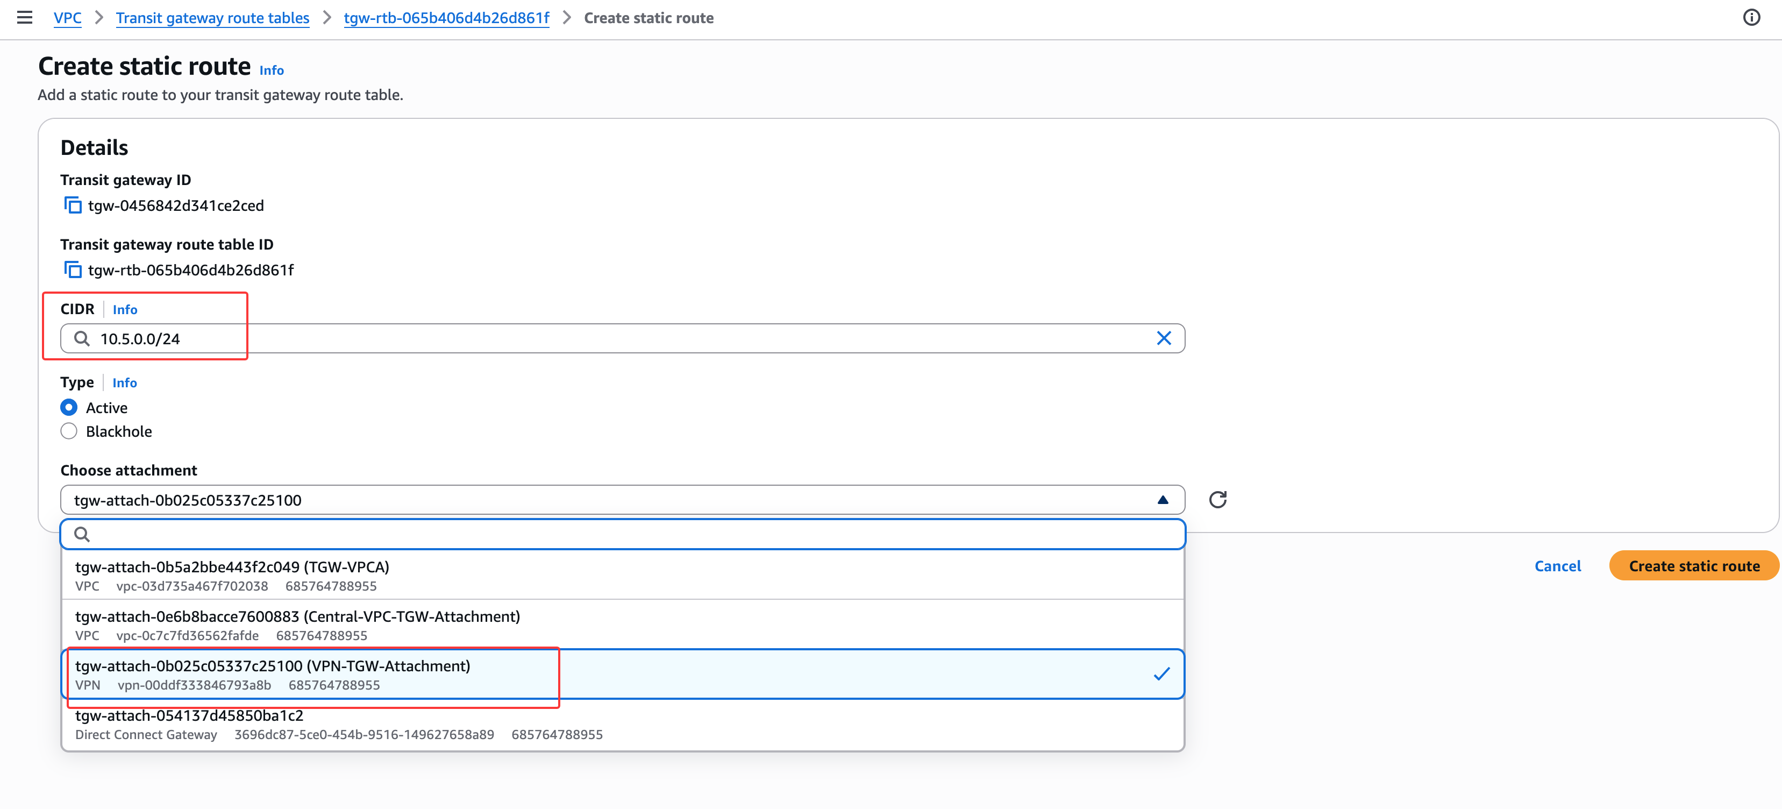Click the search icon in CIDR field
This screenshot has width=1782, height=809.
tap(82, 338)
